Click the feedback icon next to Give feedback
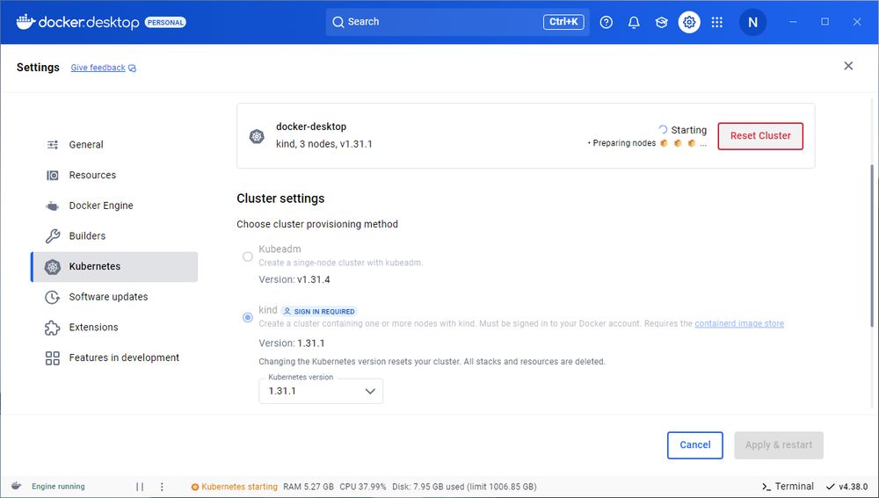879x498 pixels. point(133,68)
